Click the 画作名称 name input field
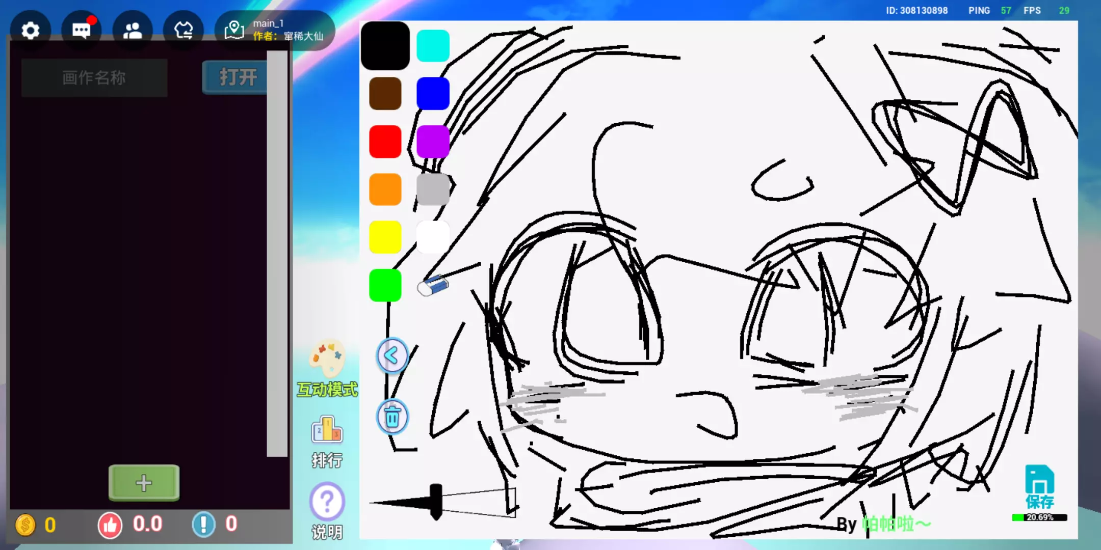 (x=94, y=77)
